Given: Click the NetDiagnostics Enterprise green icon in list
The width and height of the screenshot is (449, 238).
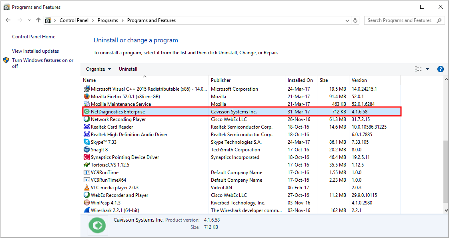Looking at the screenshot, I should pos(86,112).
